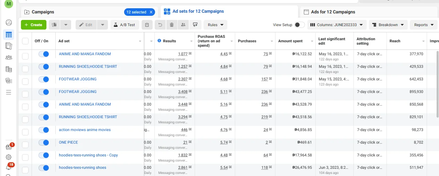Click the export/share toolbar icon
This screenshot has height=176, width=439.
click(195, 25)
